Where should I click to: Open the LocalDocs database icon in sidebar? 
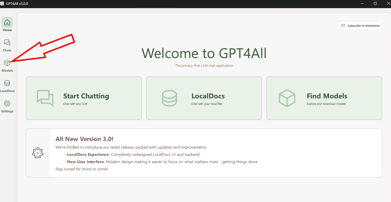tap(7, 83)
